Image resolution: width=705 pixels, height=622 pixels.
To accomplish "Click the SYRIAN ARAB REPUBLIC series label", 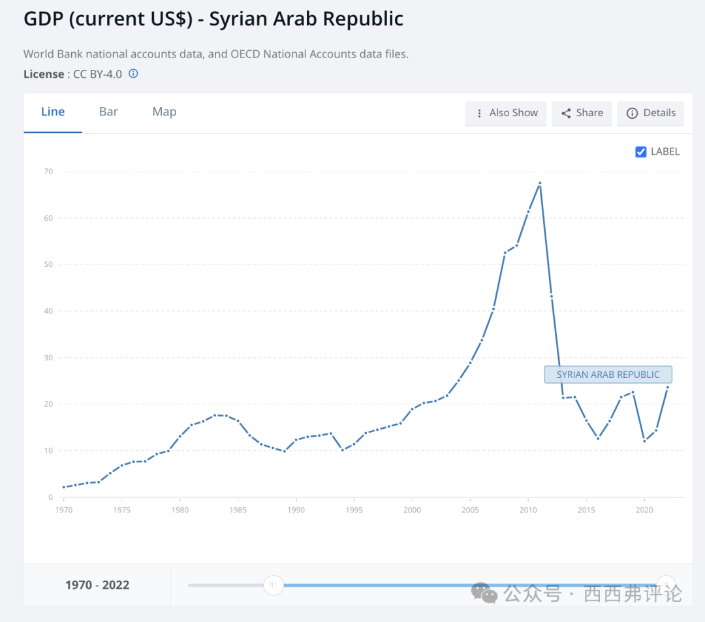I will pyautogui.click(x=608, y=375).
